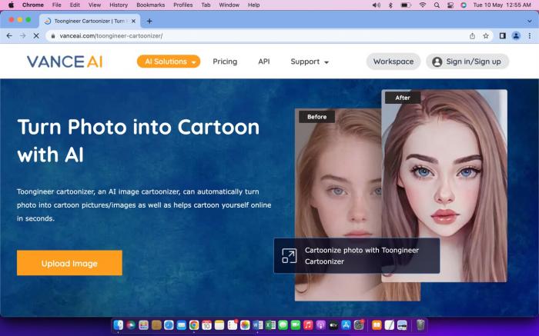
Task: Open the Chrome profile avatar
Action: (x=516, y=35)
